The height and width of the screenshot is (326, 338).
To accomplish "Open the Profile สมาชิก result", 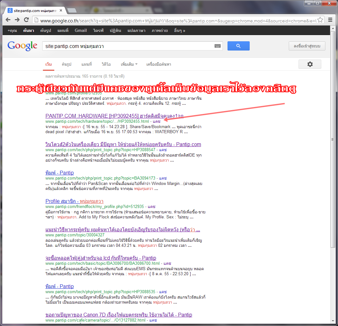I will point(74,201).
